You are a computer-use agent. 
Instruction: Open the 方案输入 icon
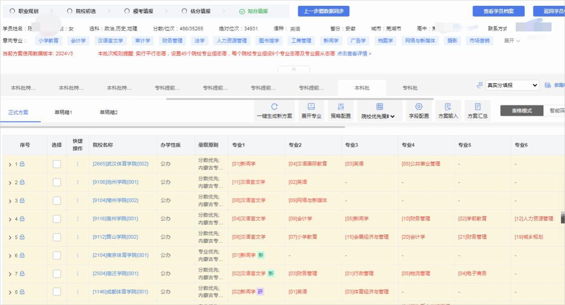point(448,106)
